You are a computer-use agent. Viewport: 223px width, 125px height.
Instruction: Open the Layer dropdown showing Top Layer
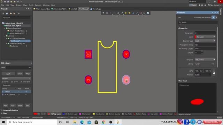click(x=205, y=37)
